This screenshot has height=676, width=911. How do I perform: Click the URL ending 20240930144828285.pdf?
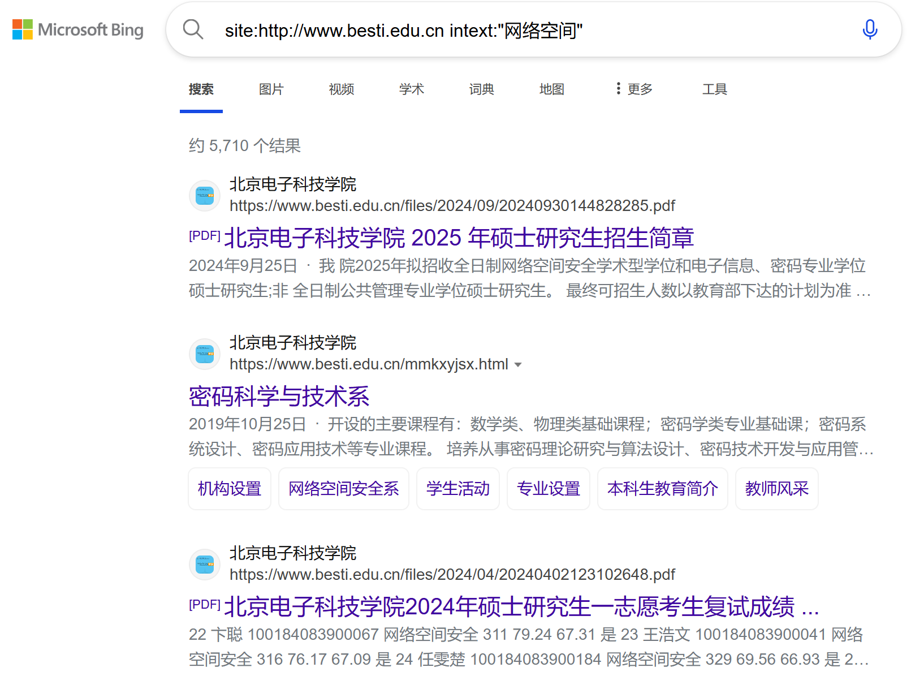[452, 206]
